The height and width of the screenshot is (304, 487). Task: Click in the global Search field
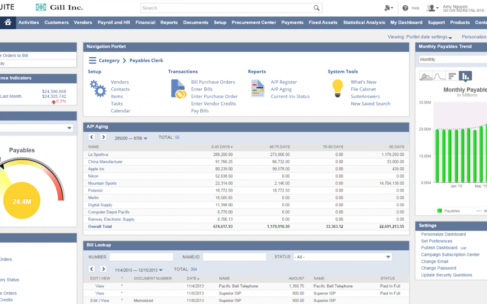click(x=227, y=8)
